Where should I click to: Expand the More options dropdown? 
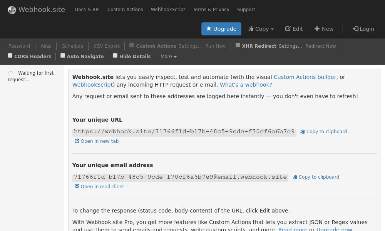pos(168,57)
